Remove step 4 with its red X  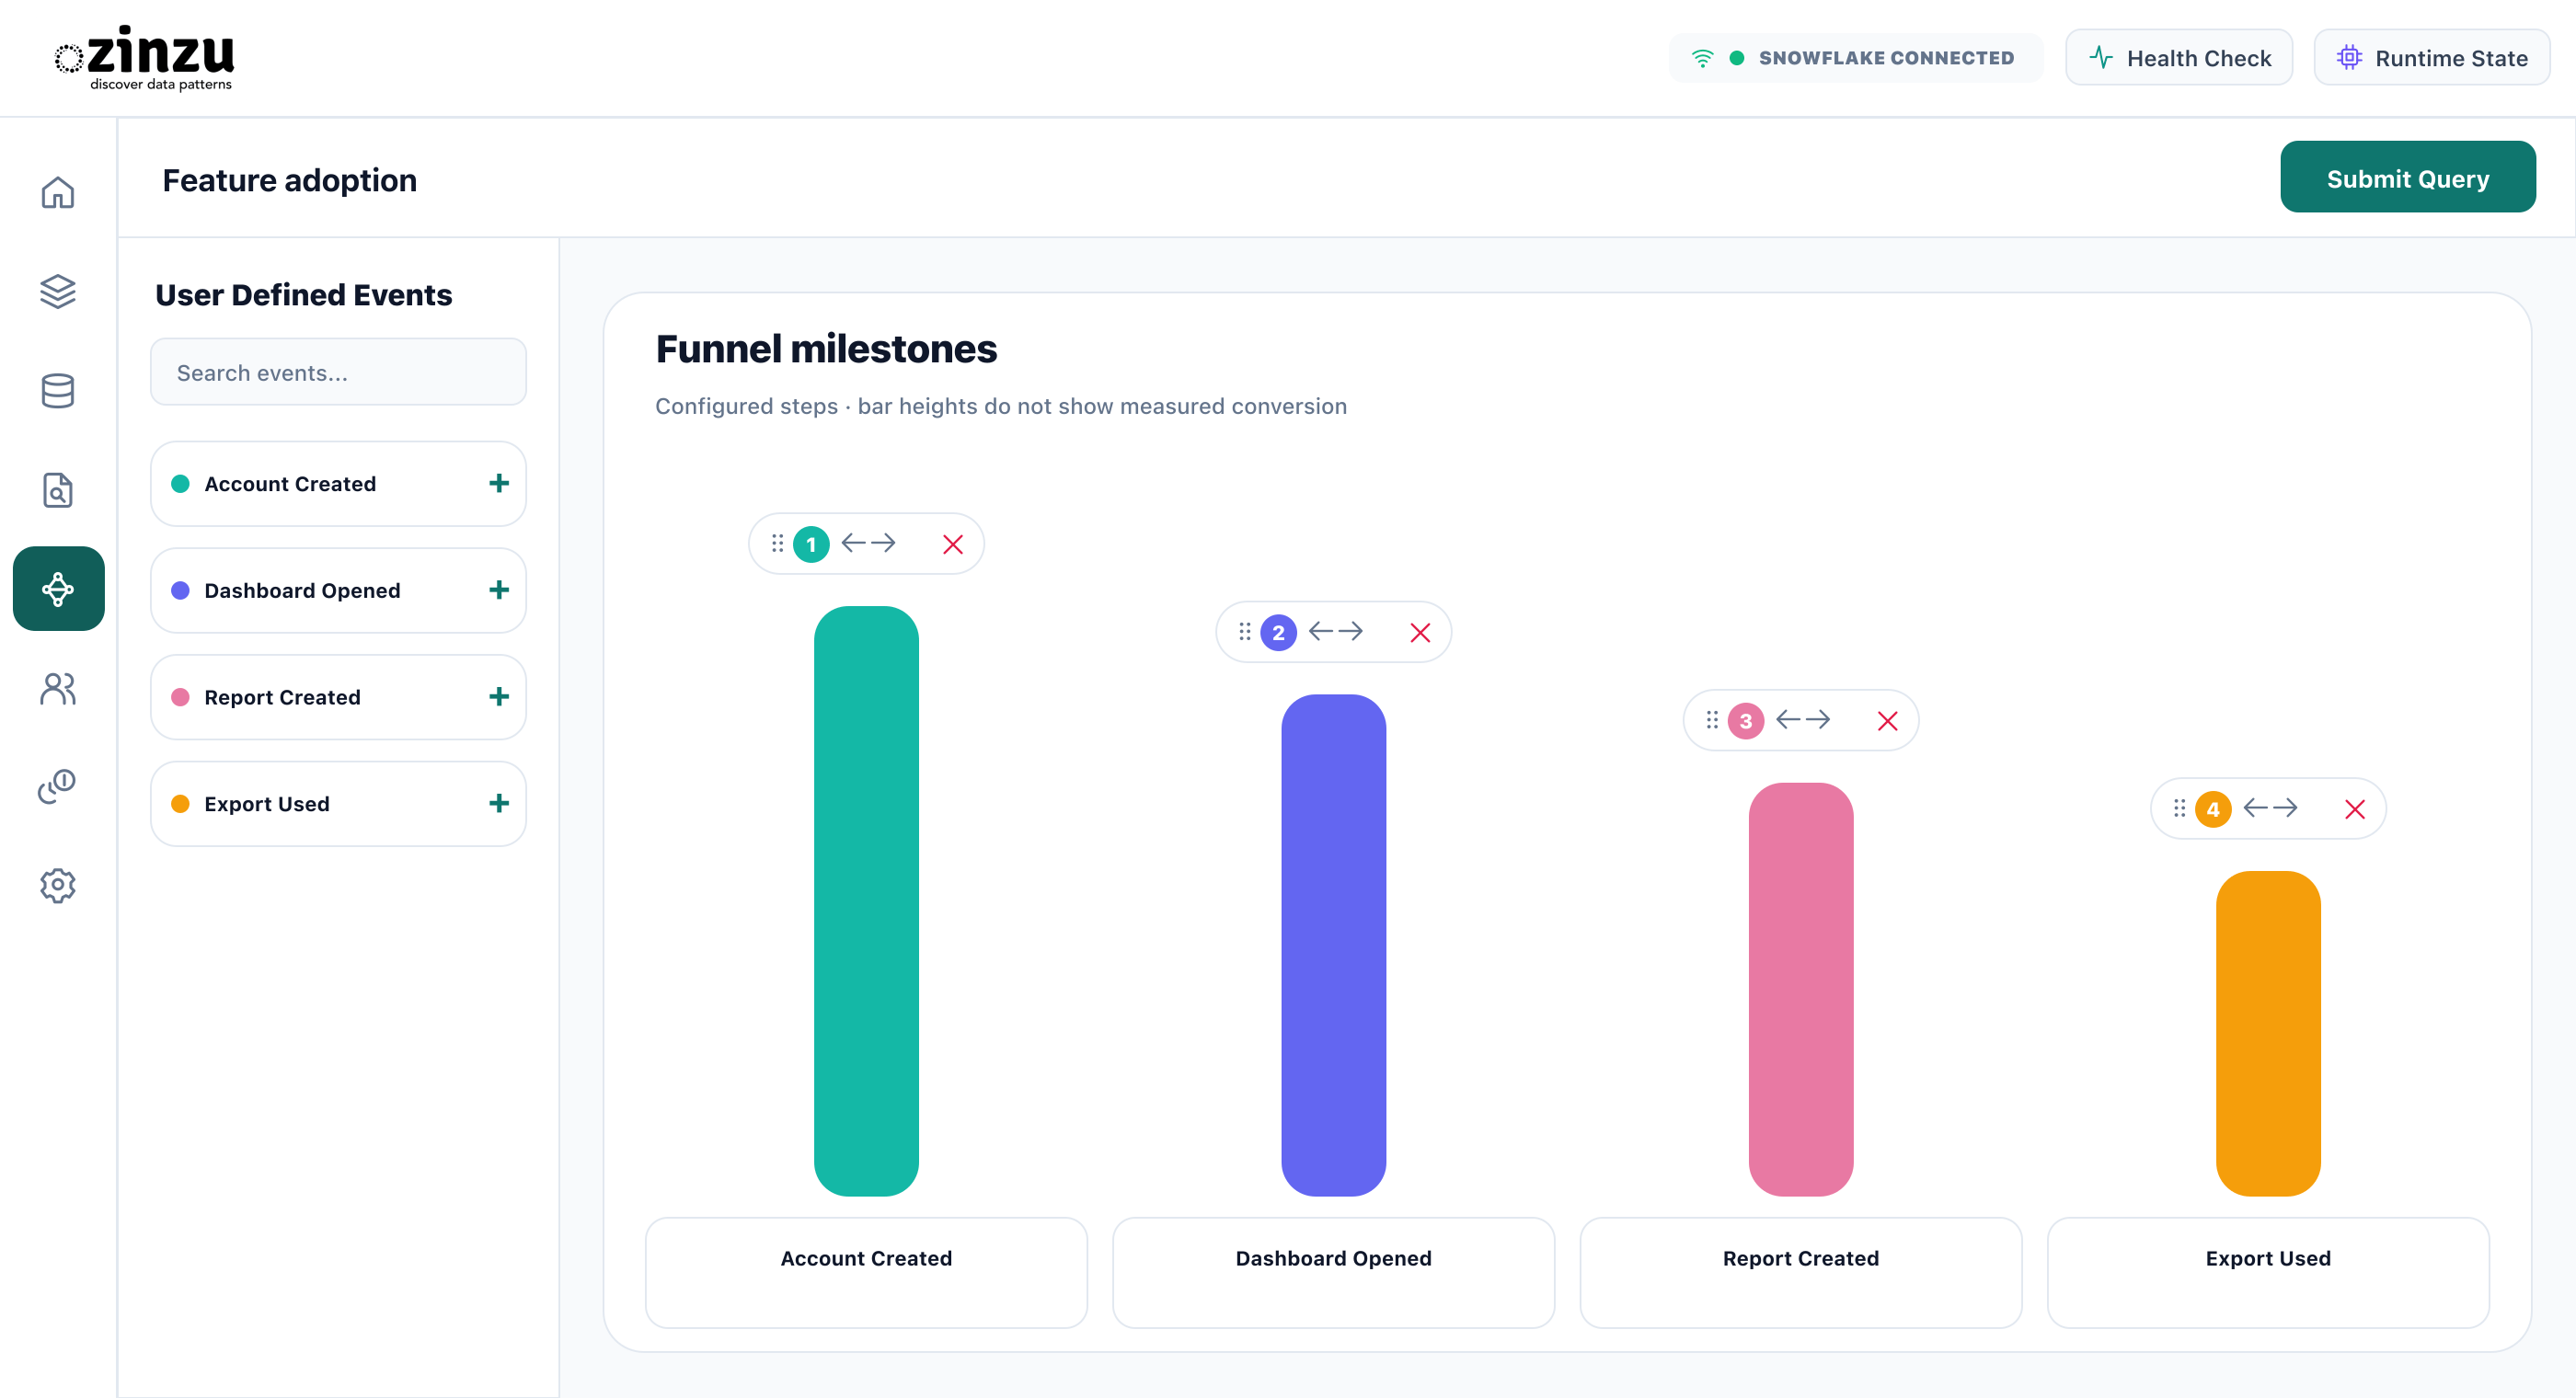pos(2355,809)
